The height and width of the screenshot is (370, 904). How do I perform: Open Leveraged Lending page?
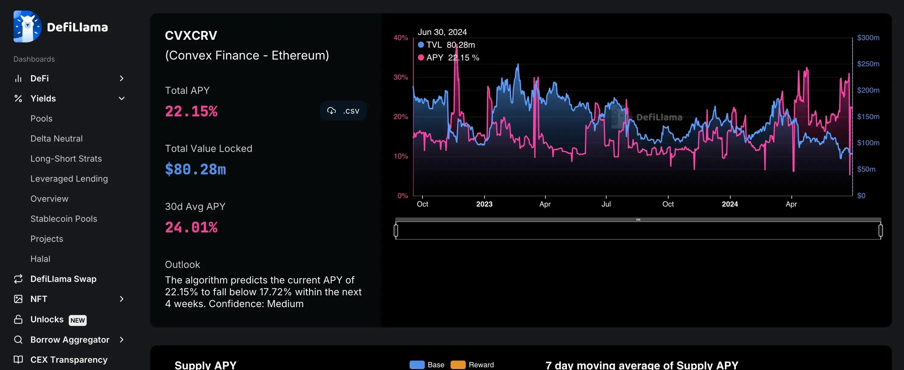[69, 179]
